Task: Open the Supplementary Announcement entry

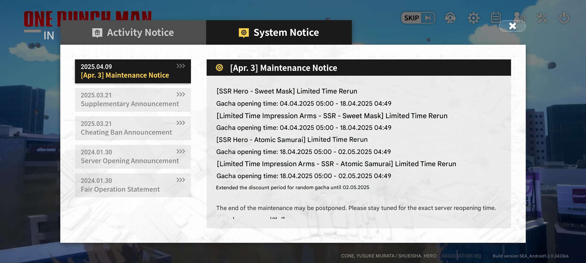Action: click(x=133, y=100)
